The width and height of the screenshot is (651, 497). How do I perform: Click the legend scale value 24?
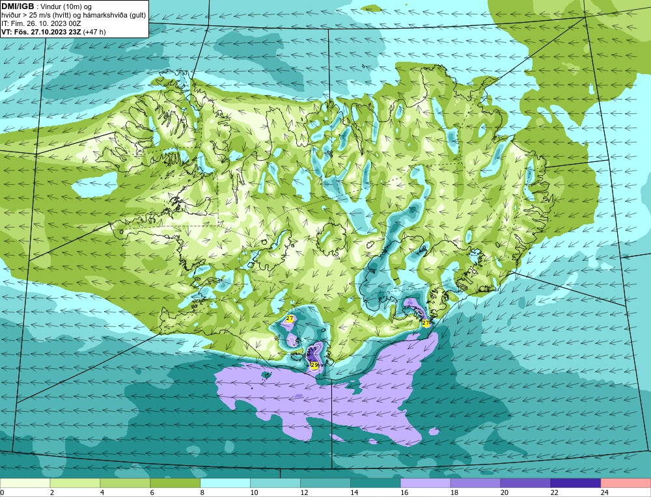click(x=605, y=492)
